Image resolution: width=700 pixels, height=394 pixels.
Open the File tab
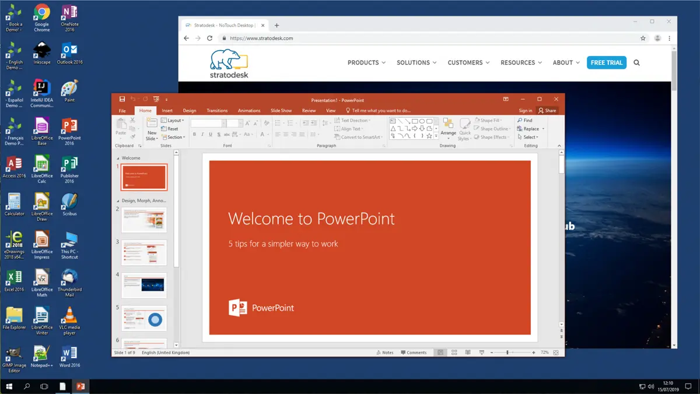coord(122,110)
